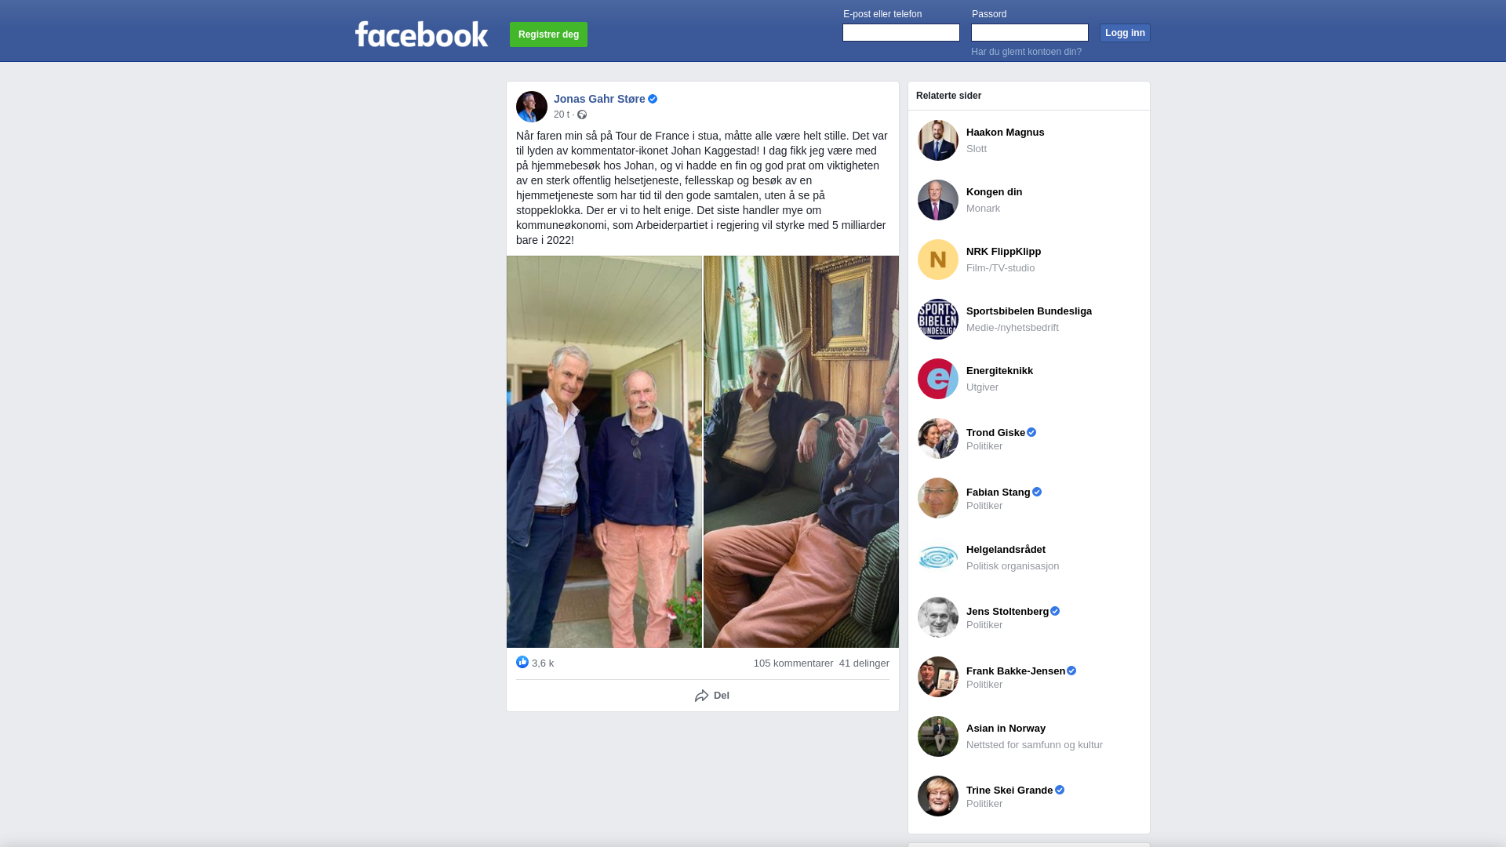Open Helgelandsrådet page logo
1506x847 pixels.
point(938,558)
